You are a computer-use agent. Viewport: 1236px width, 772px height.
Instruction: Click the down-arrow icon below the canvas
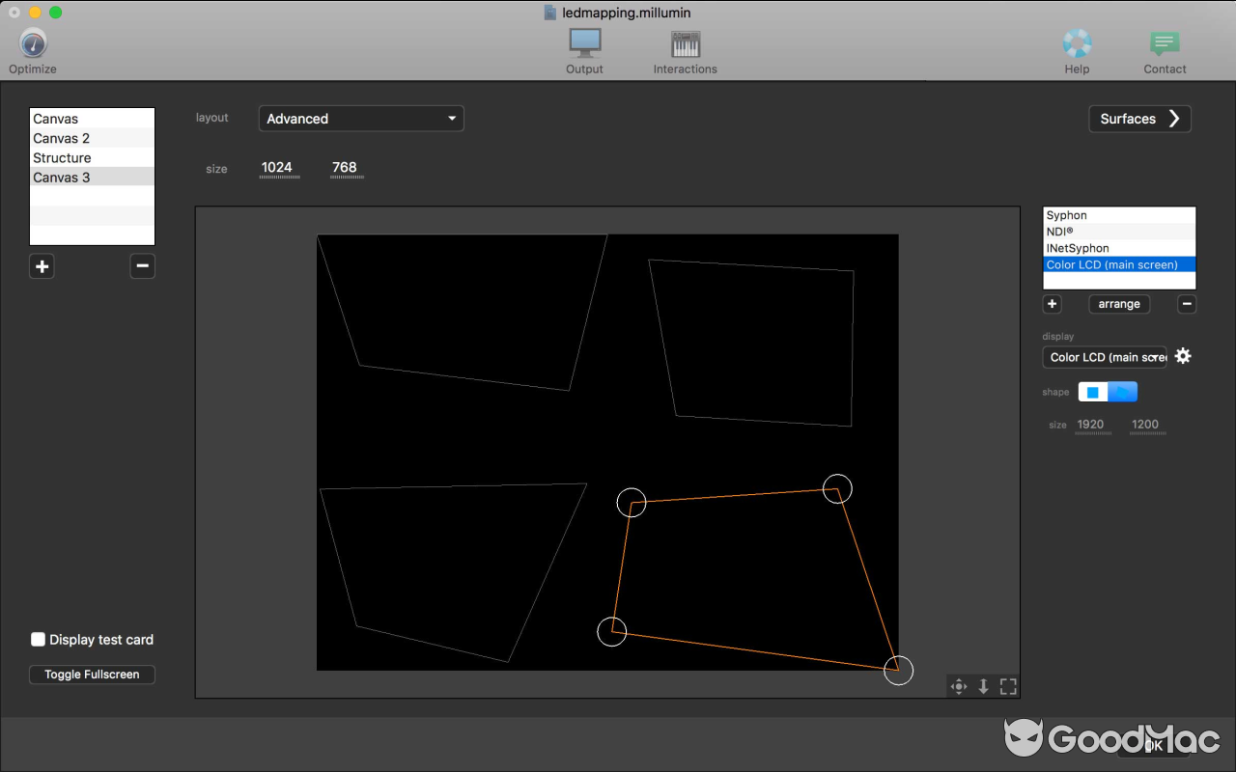[983, 686]
